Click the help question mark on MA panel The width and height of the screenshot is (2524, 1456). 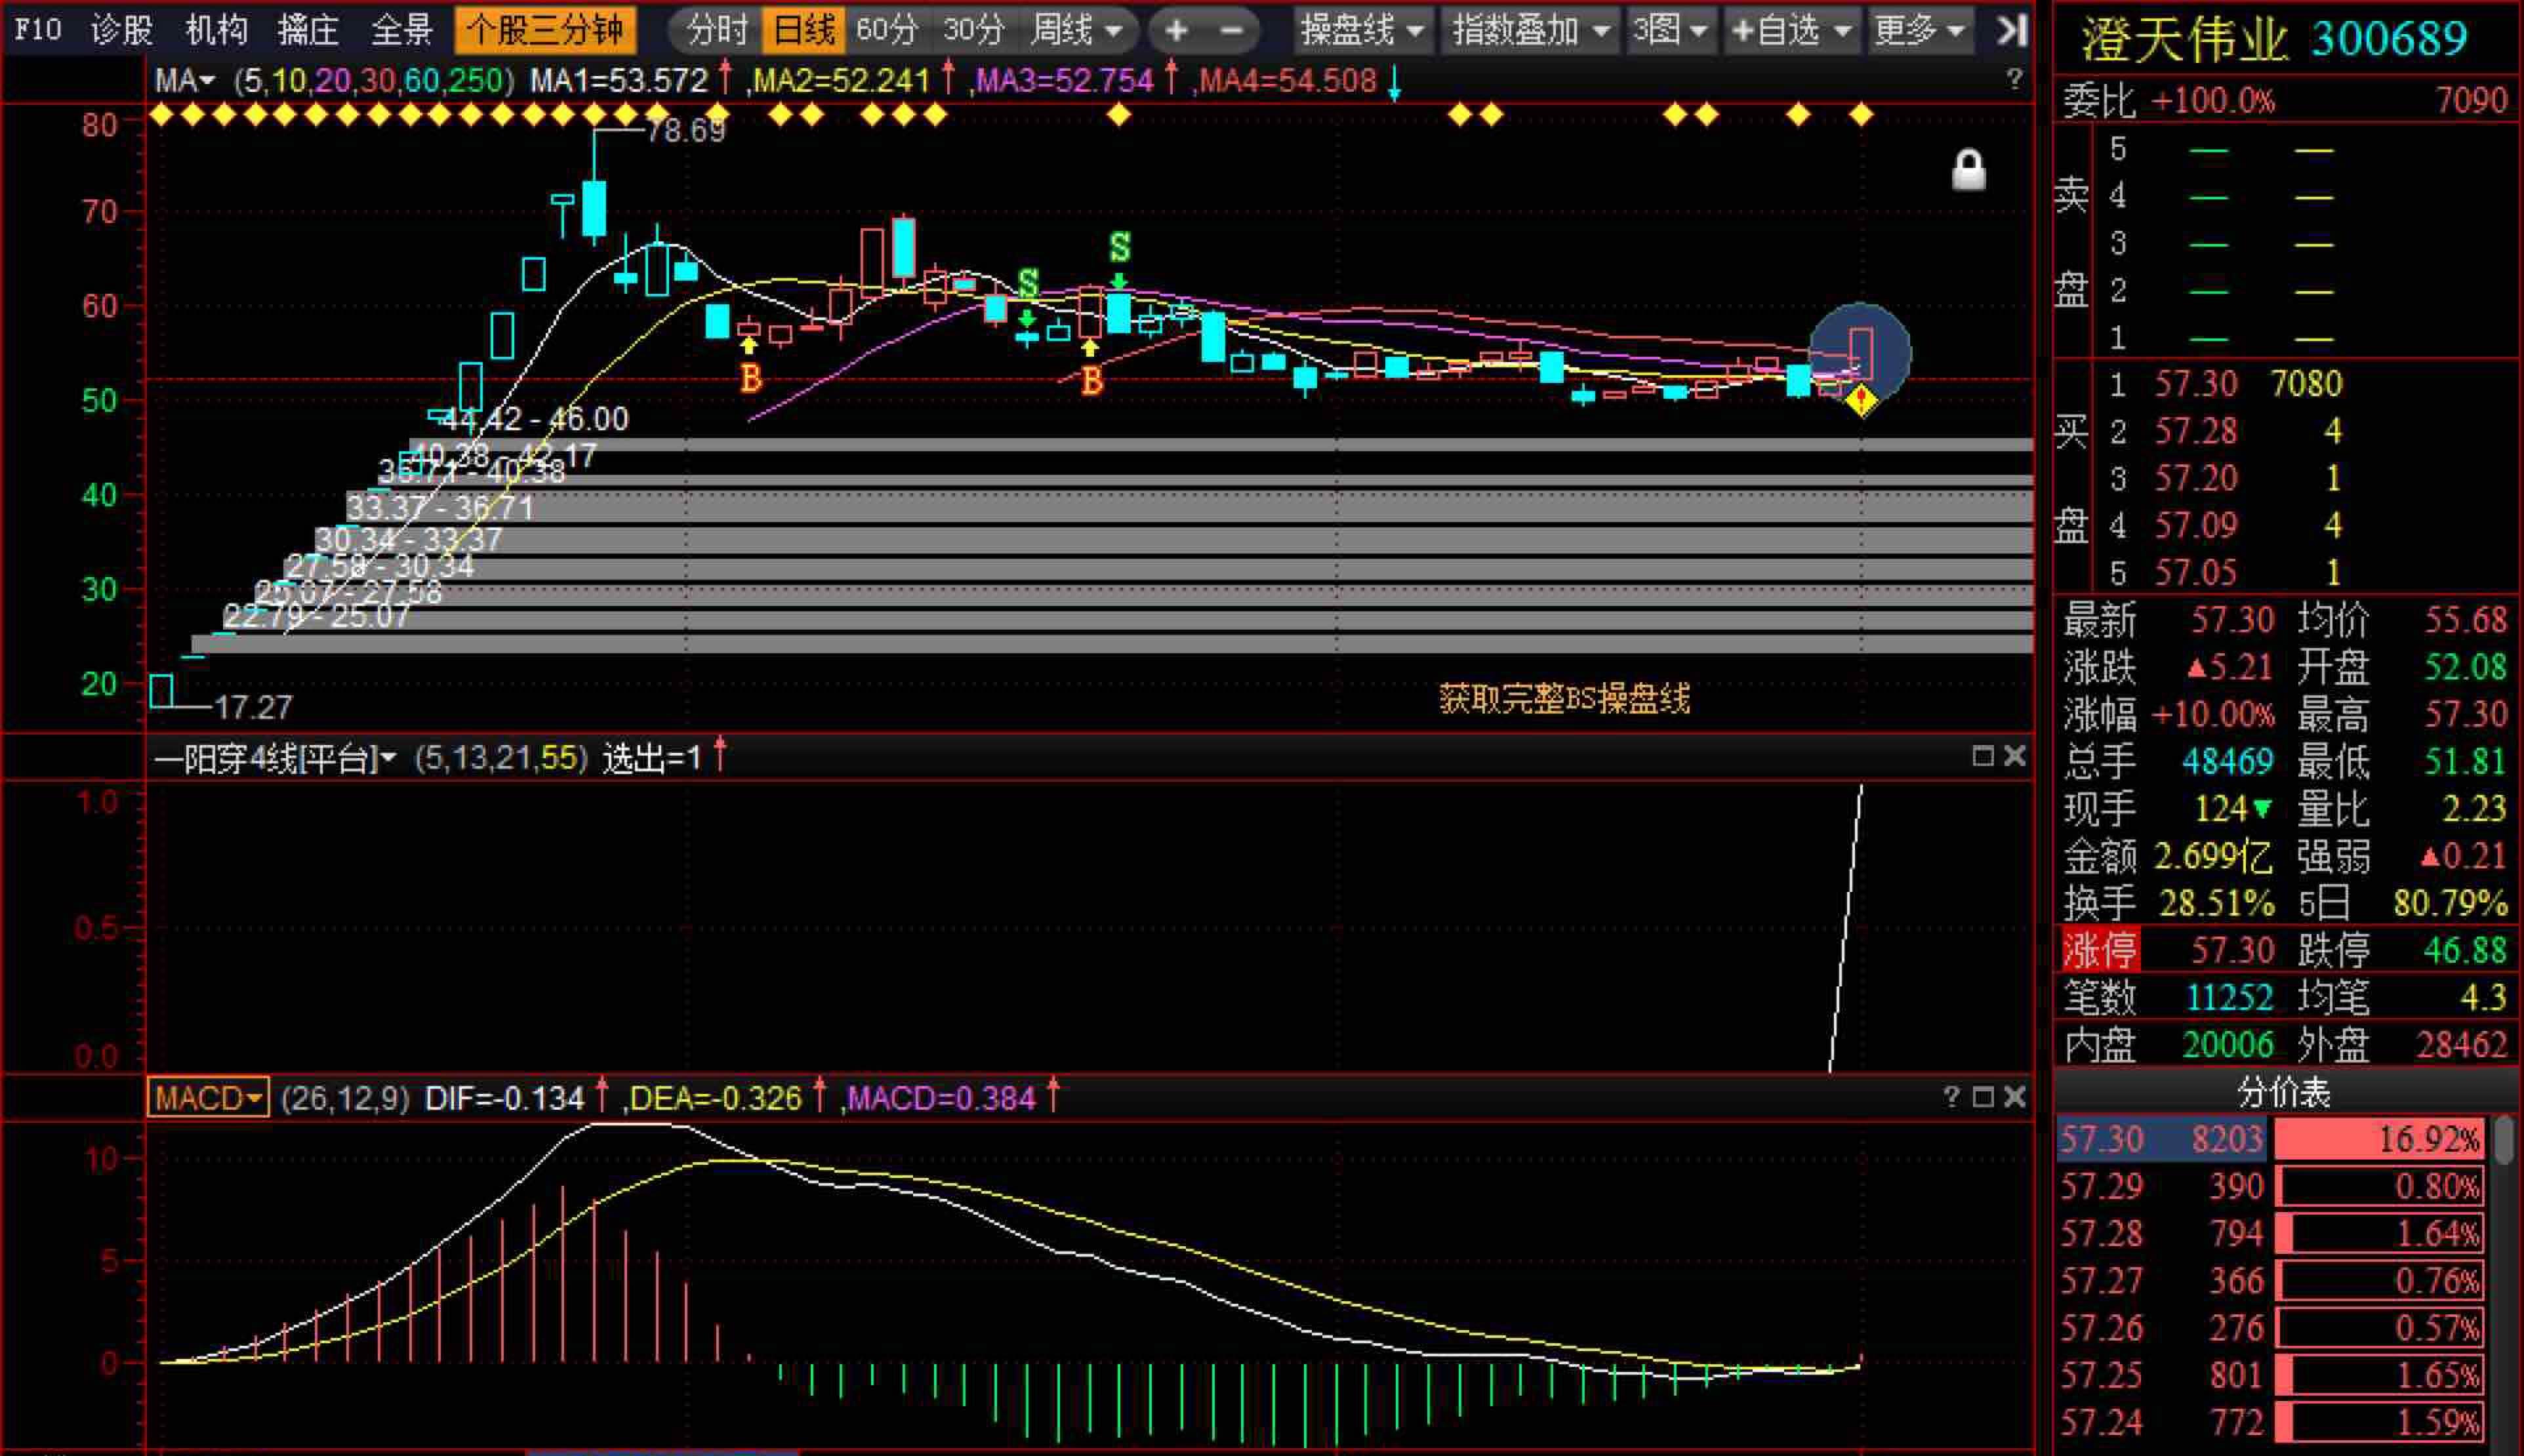[x=2014, y=80]
